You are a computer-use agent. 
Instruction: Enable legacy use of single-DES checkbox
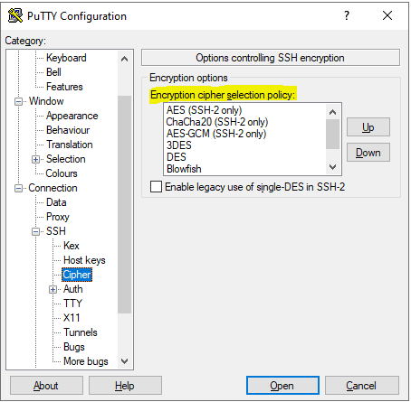click(156, 187)
